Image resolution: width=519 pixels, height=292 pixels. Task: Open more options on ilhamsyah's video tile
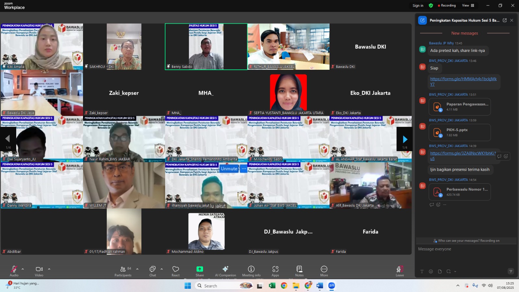[244, 169]
